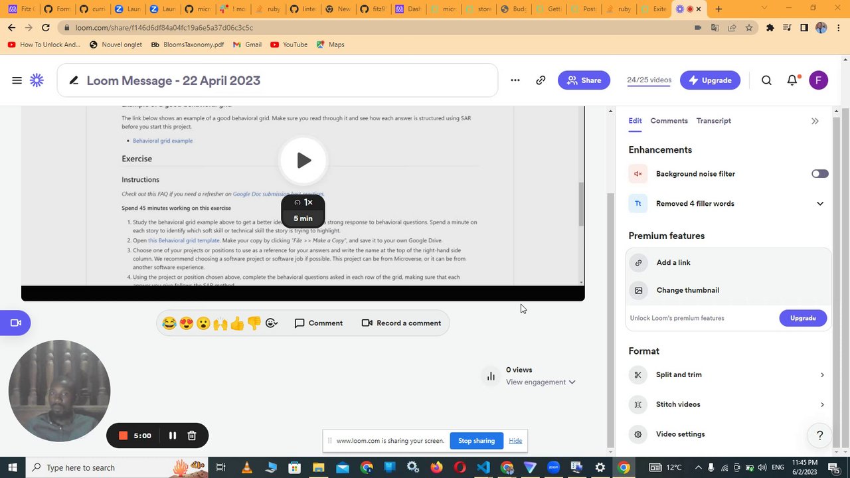
Task: Open the more options ellipsis menu
Action: pos(515,80)
